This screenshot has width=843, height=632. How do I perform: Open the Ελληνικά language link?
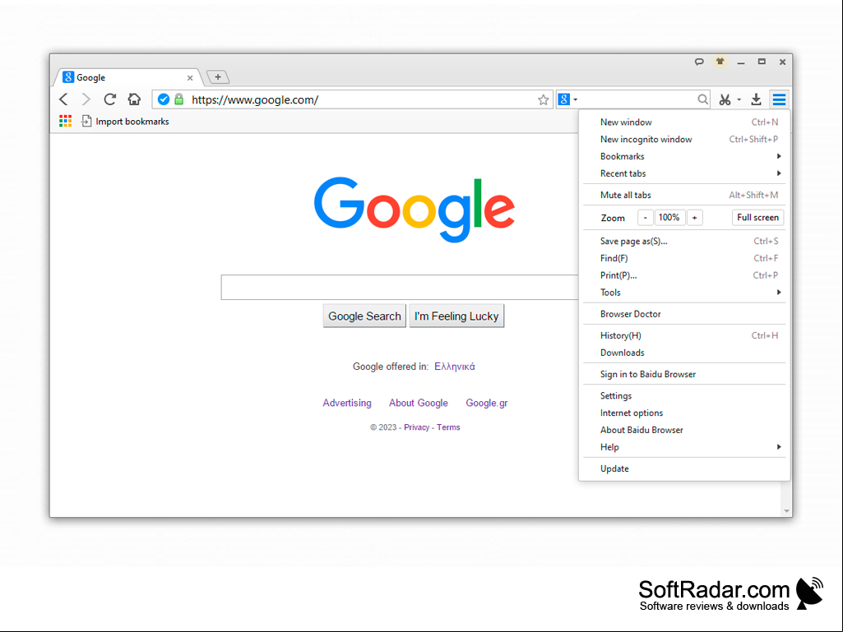click(x=454, y=367)
